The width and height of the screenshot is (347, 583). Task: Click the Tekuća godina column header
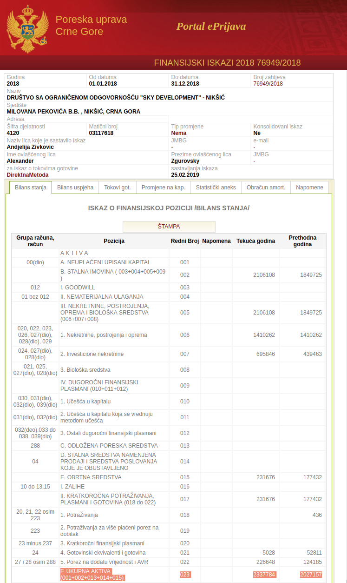tap(255, 241)
